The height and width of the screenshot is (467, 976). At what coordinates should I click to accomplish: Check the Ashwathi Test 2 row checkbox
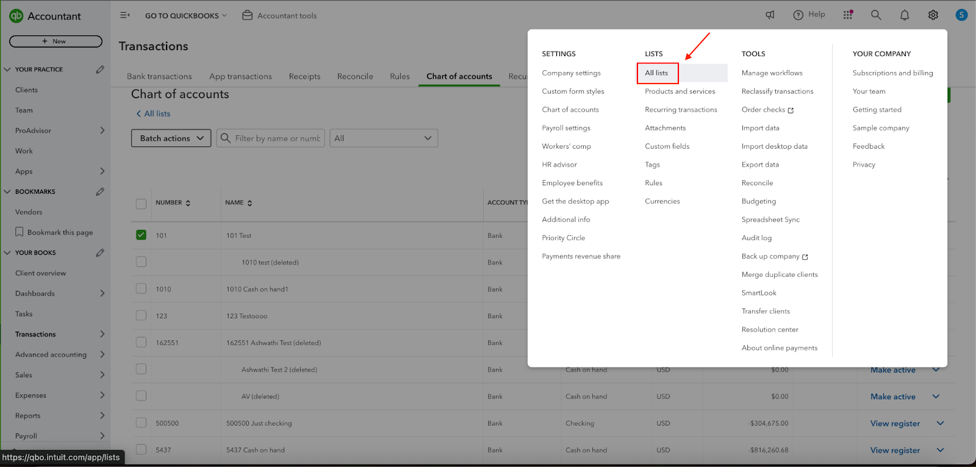pos(141,369)
